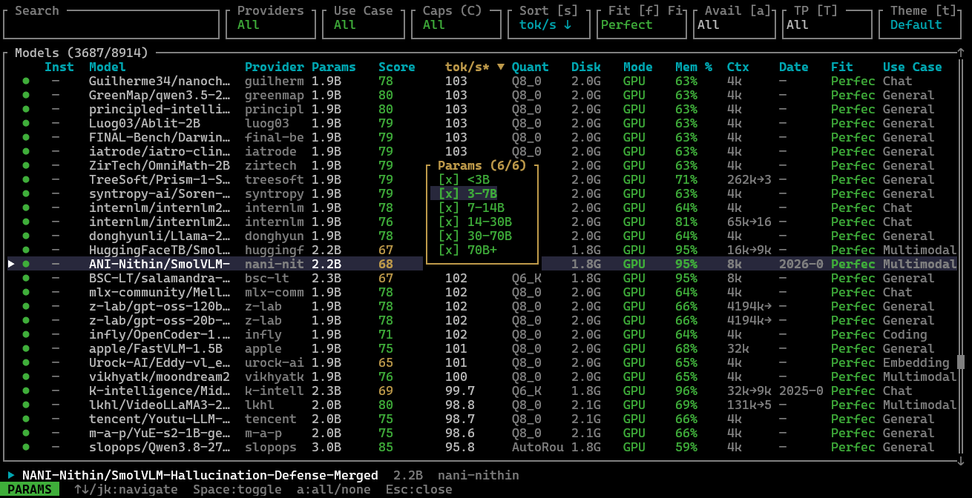This screenshot has height=498, width=972.
Task: Click the status dot of Luog03/Ablit-2B row
Action: [26, 124]
